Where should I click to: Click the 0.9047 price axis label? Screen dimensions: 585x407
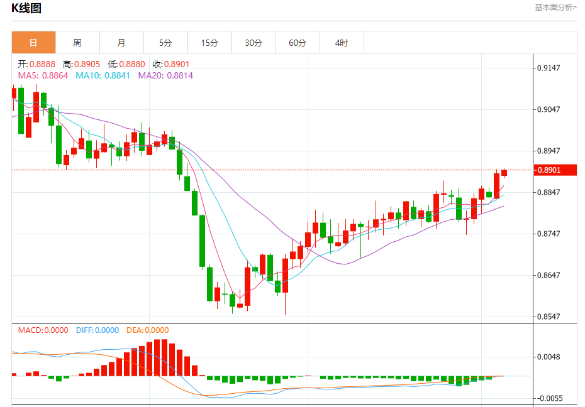[549, 109]
